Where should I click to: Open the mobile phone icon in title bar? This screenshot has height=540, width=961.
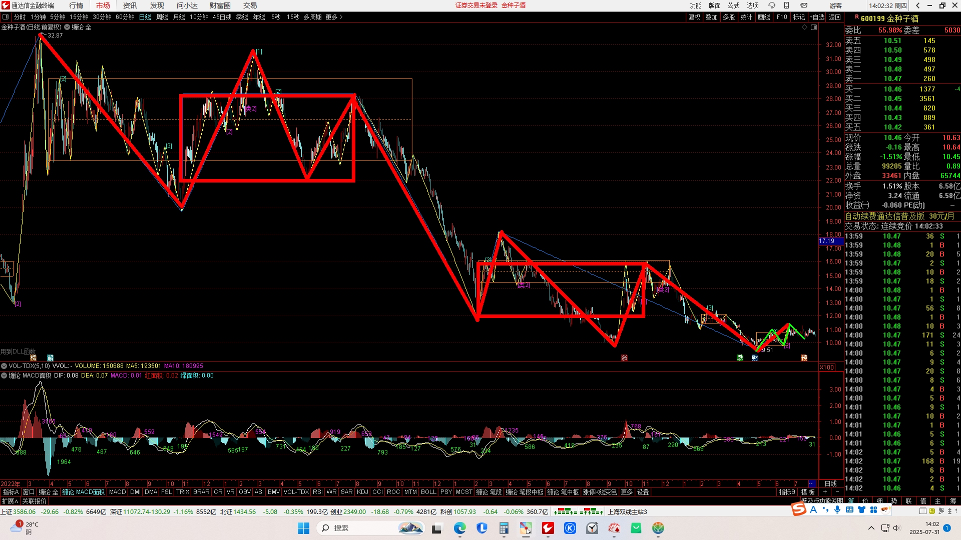(787, 5)
